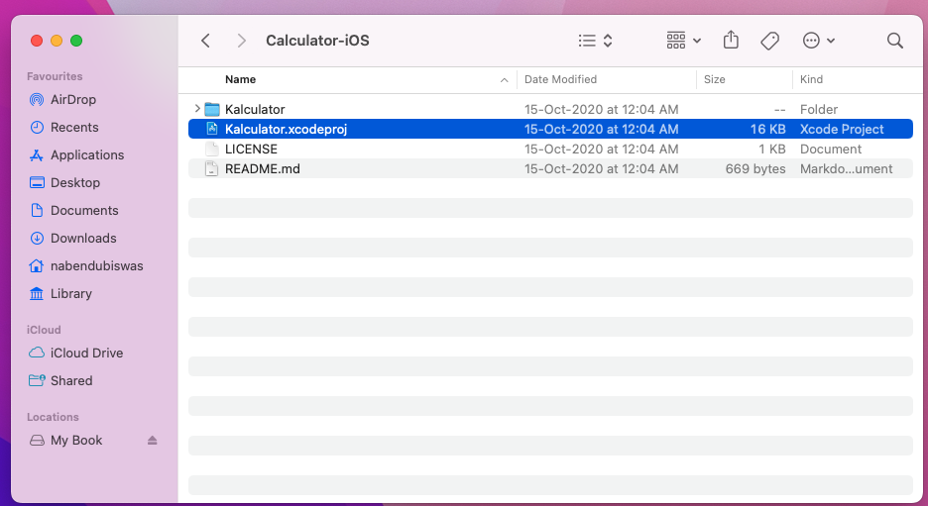
Task: Click the Downloads arrow icon
Action: pyautogui.click(x=37, y=239)
